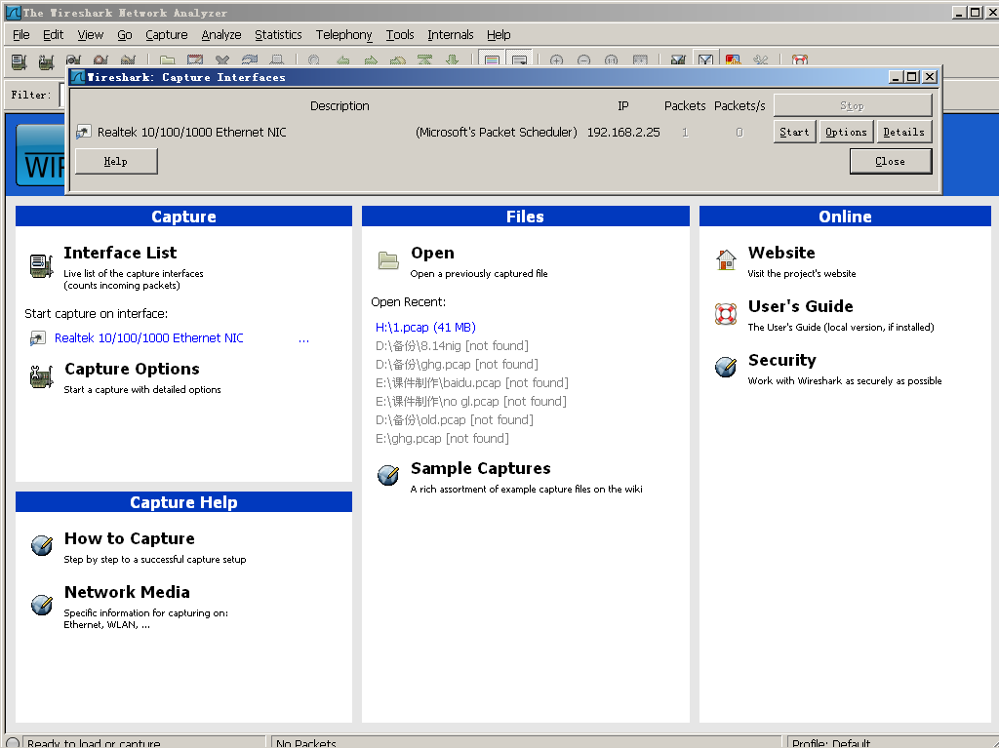Click the Help button in Capture Interfaces dialog
This screenshot has height=749, width=999.
(x=116, y=161)
